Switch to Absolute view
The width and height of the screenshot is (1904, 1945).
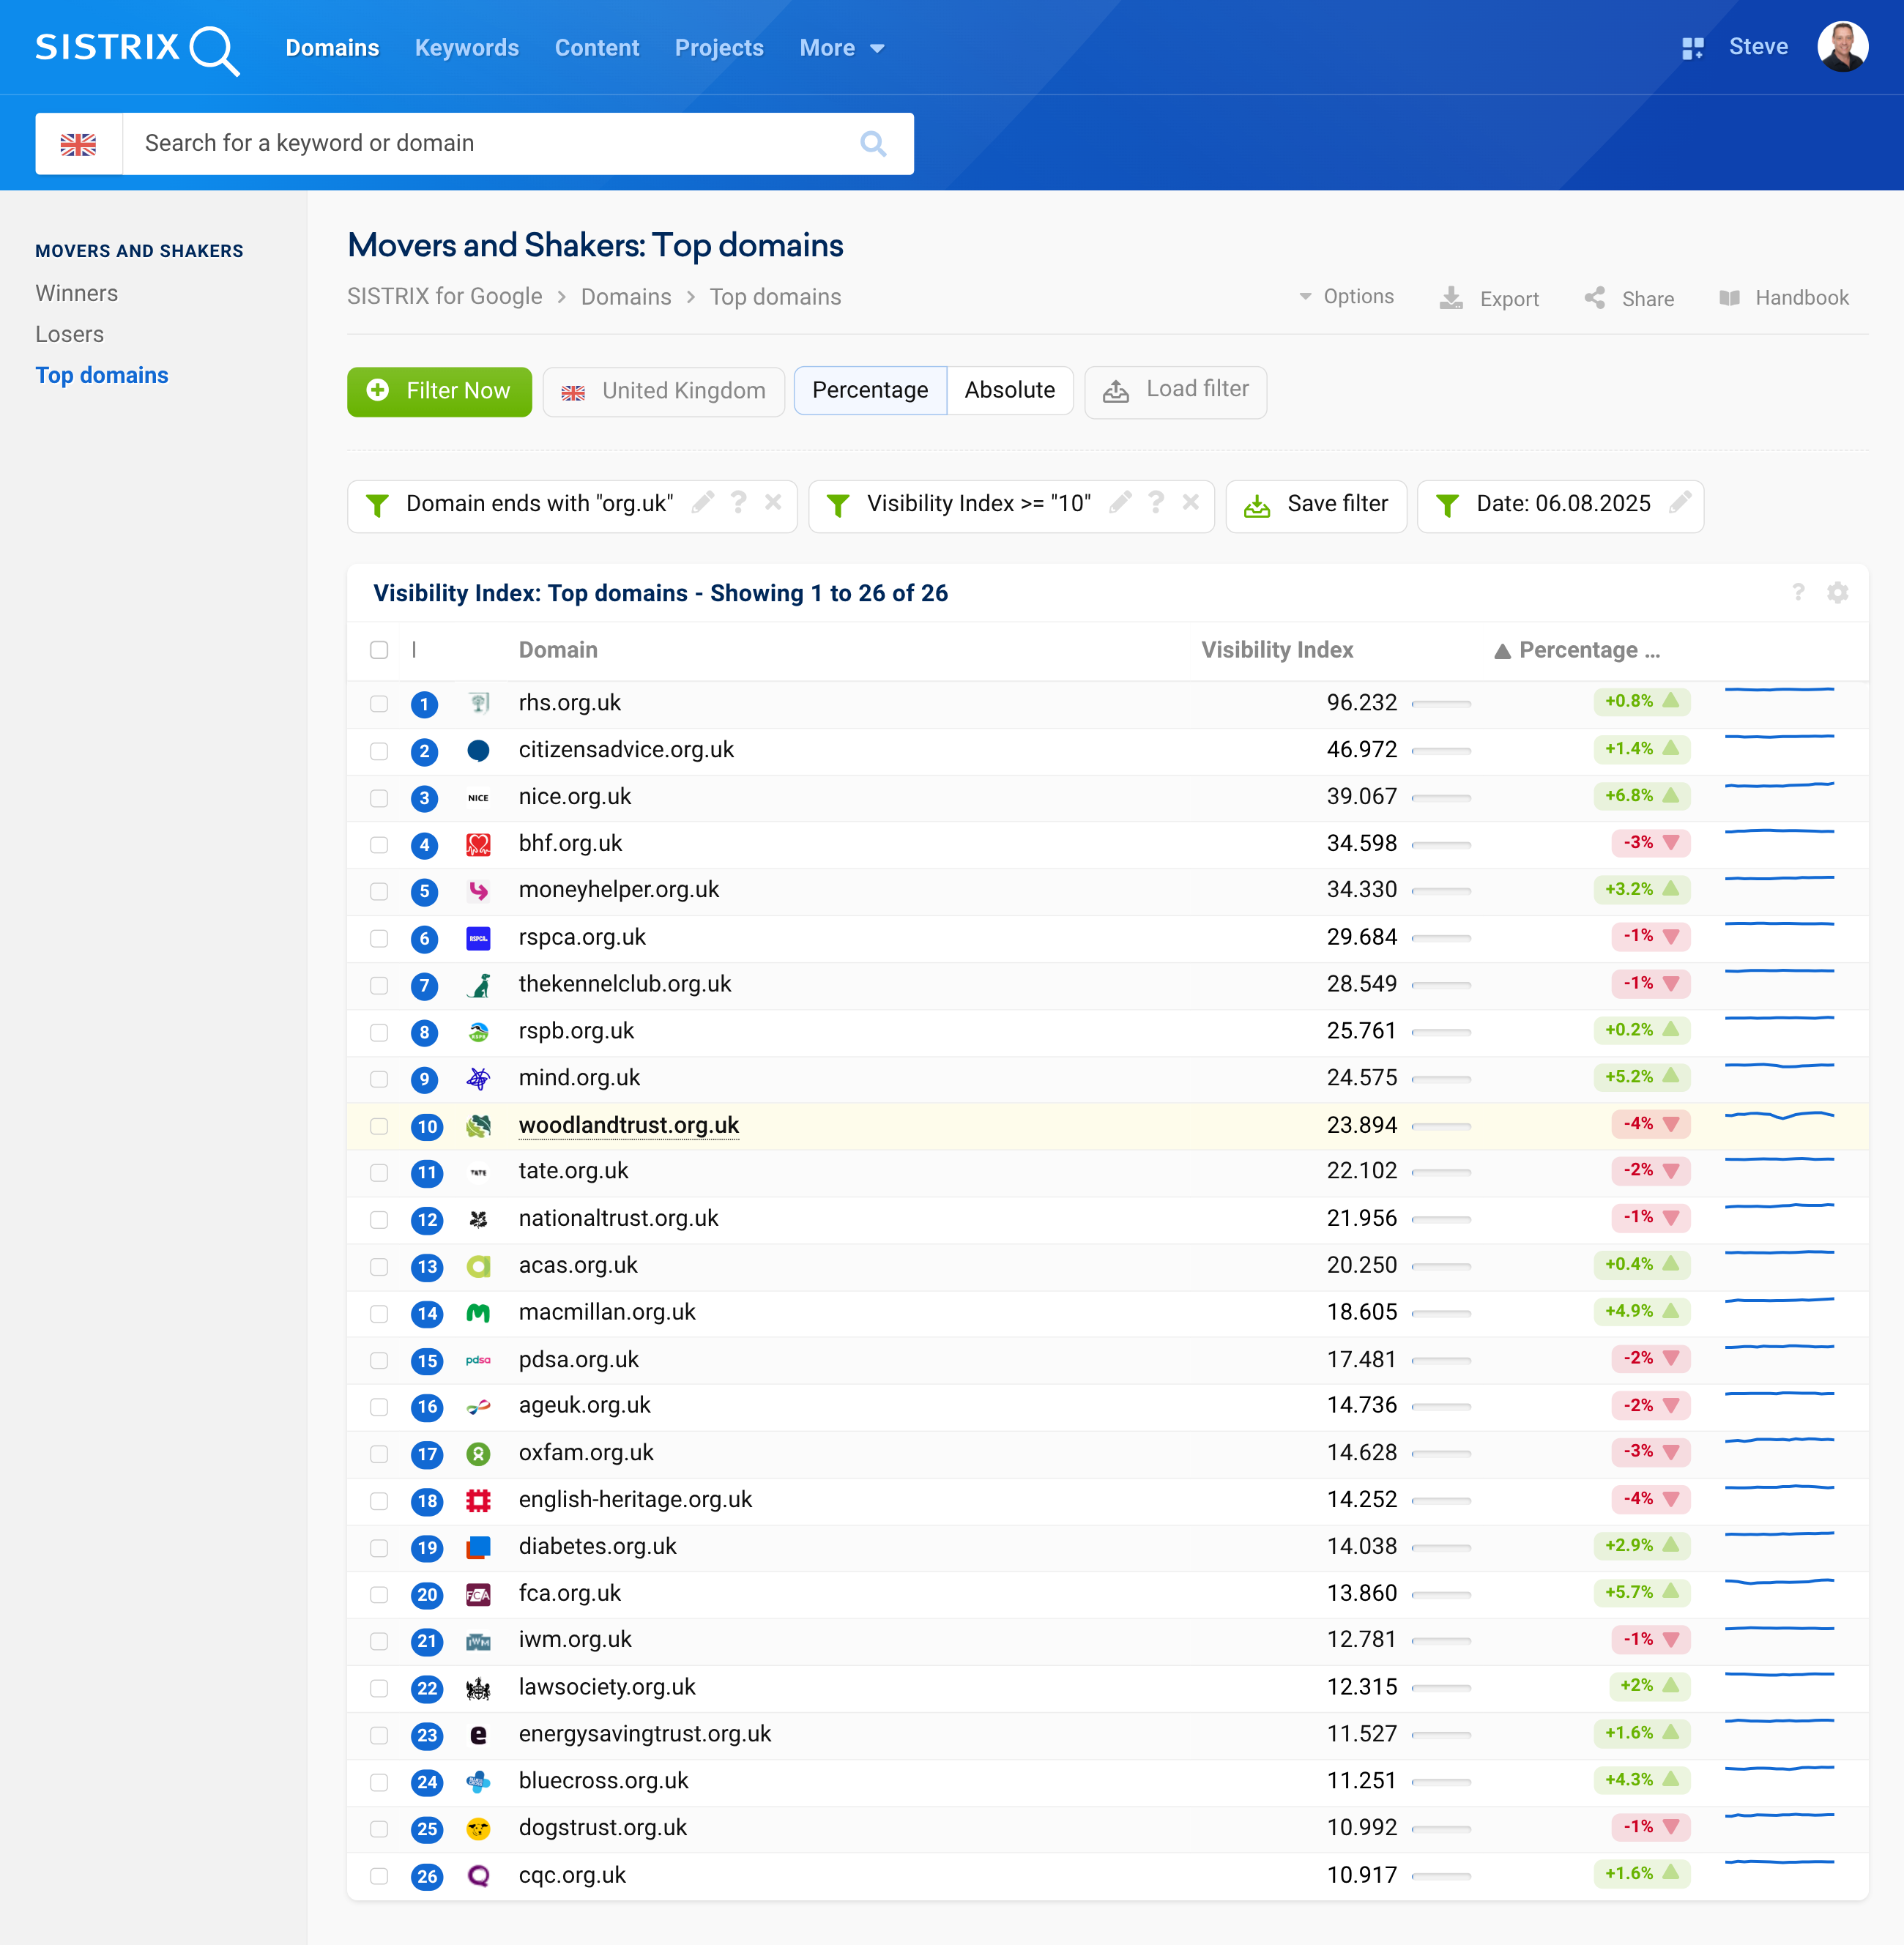pos(1010,391)
